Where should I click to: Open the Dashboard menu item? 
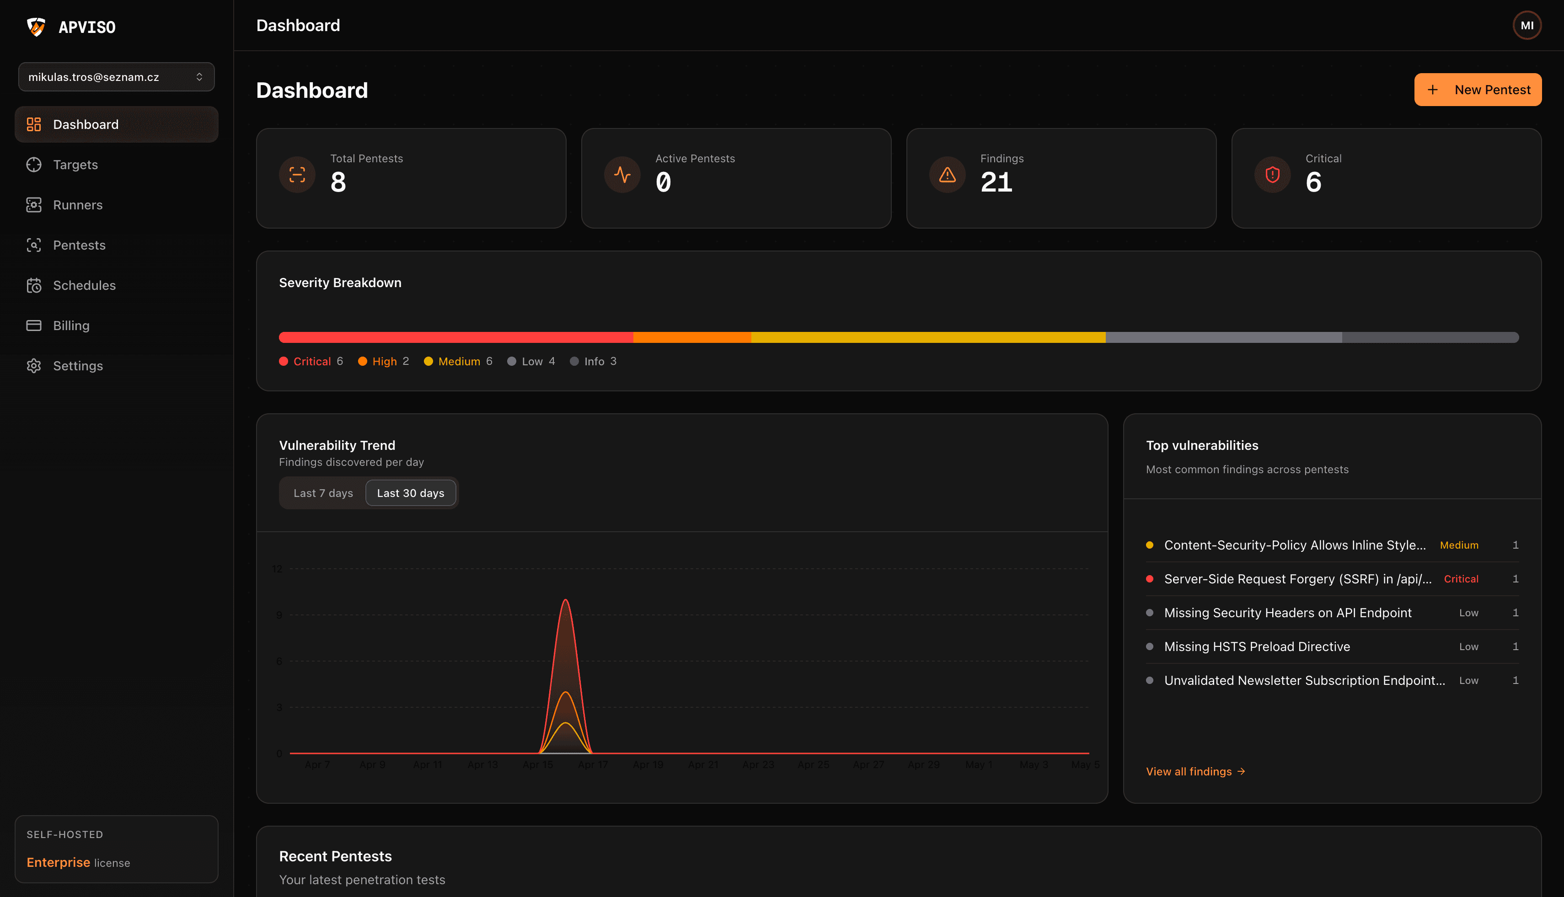point(117,124)
